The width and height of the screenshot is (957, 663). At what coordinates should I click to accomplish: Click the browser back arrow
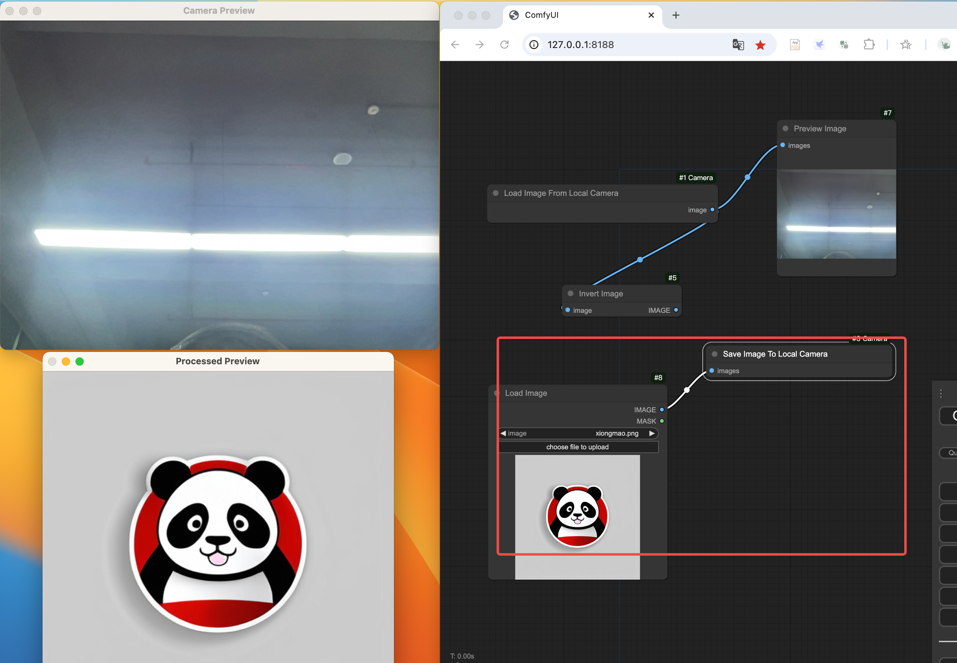(455, 45)
